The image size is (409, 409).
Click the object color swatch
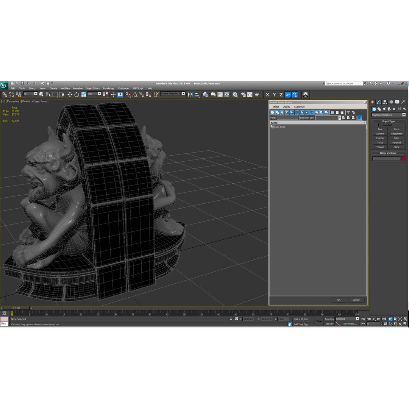(403, 158)
